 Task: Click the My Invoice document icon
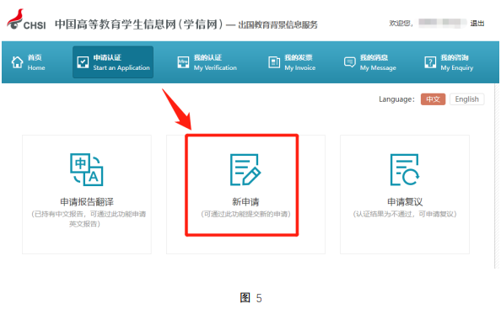coord(274,62)
